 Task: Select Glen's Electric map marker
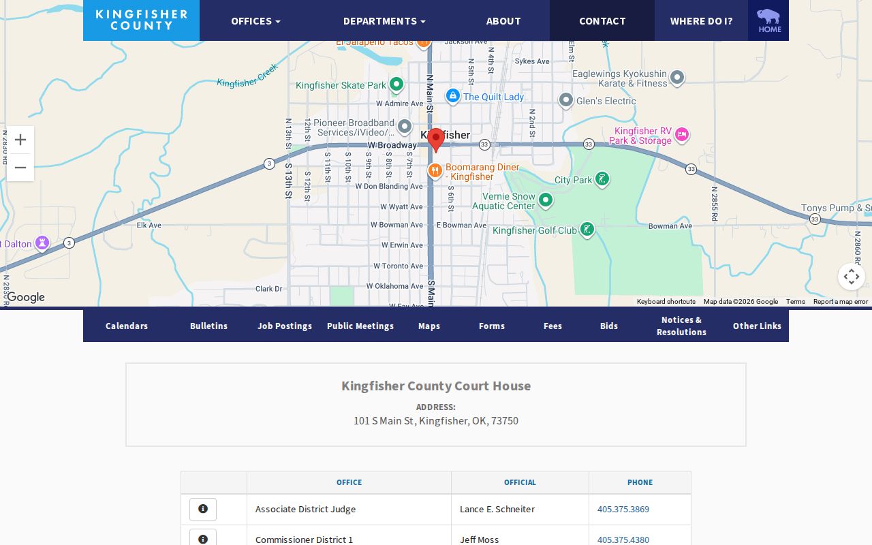click(566, 101)
